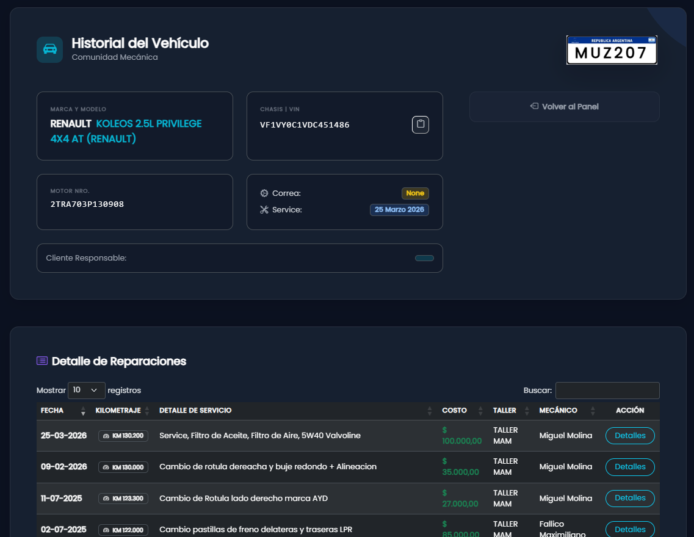Click the odometer icon in KM 123.300 badge

[x=106, y=499]
